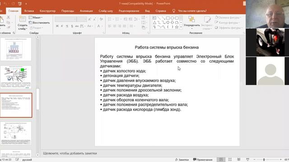Click the line spacing icon

[136, 19]
